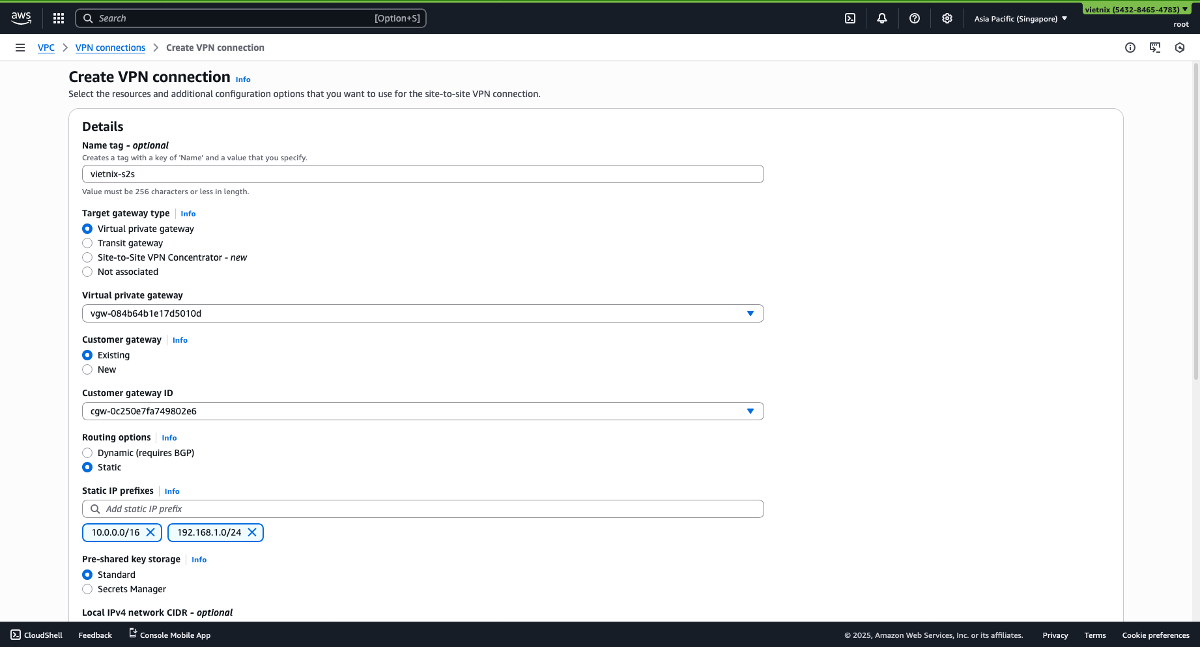Navigate to VPN connections via breadcrumb

coord(110,47)
